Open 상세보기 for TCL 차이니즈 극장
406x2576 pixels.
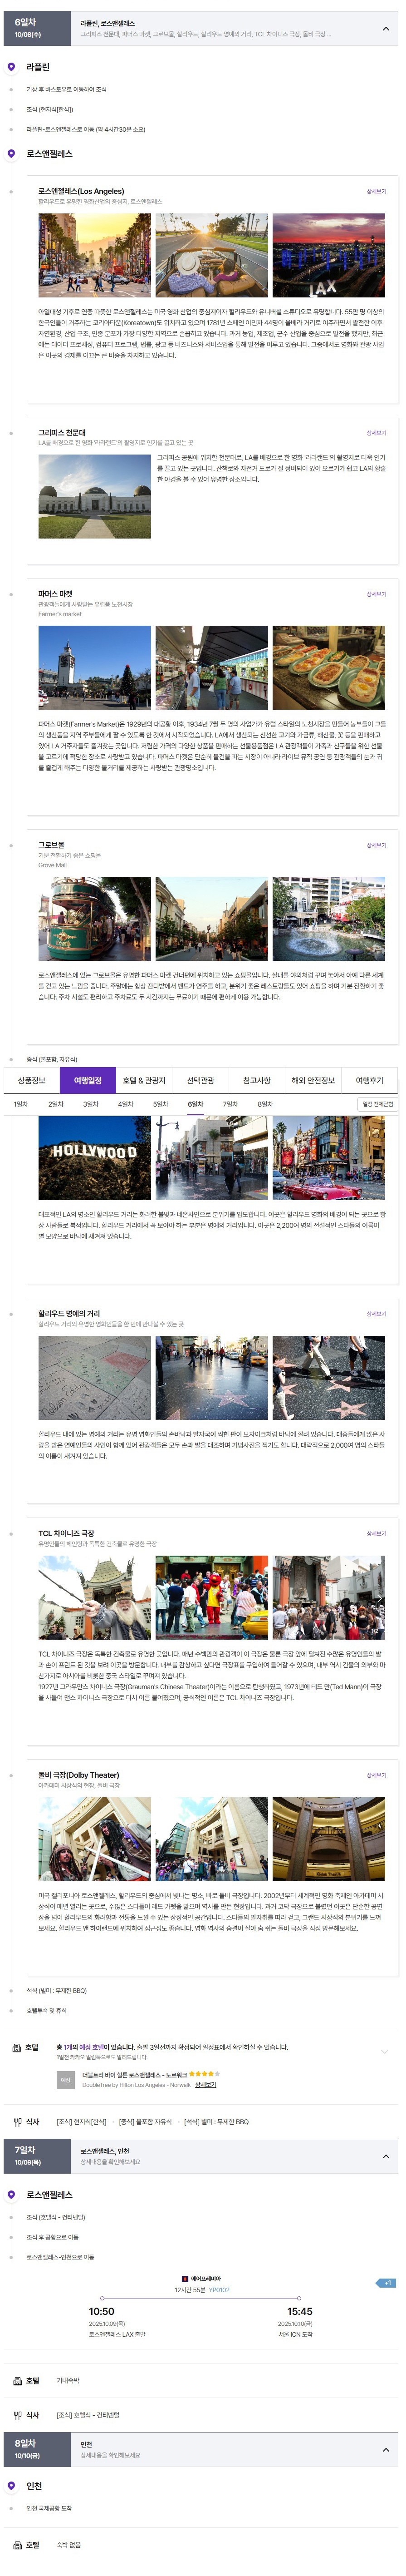click(376, 1533)
